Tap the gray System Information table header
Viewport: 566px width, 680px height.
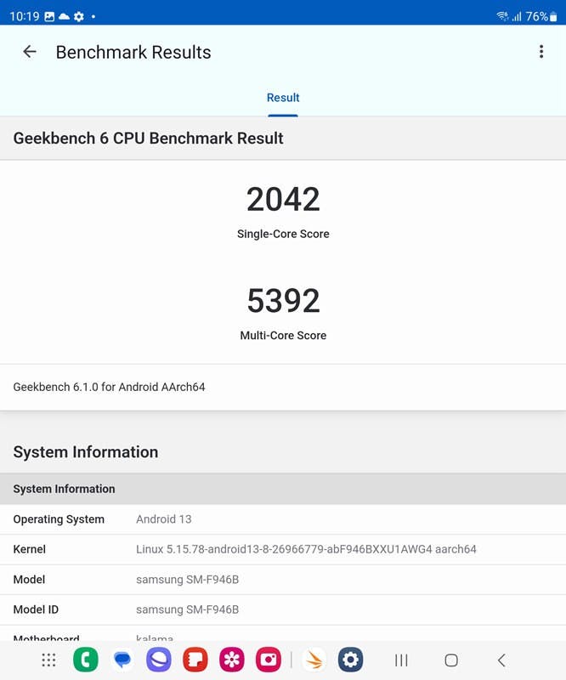(x=283, y=489)
